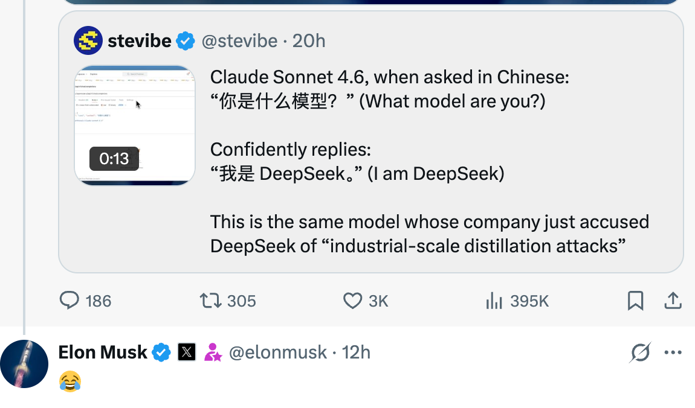Open the Grok explain icon on Elon's reply

point(640,352)
